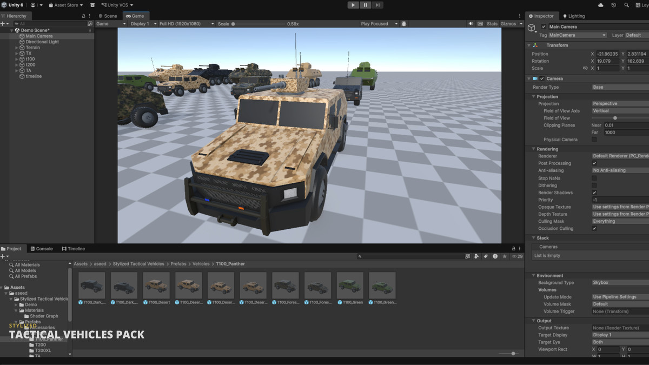Collapse the Demo Scene foldout
The width and height of the screenshot is (649, 365).
pos(12,30)
